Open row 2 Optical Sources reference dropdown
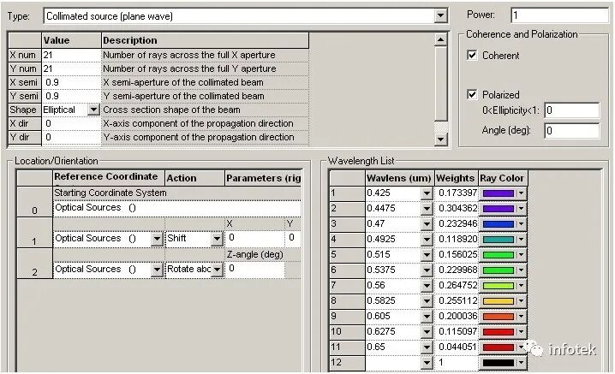Viewport: 615px width, 374px height. (x=157, y=270)
